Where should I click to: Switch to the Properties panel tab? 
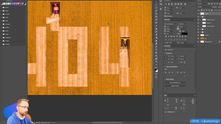167,46
